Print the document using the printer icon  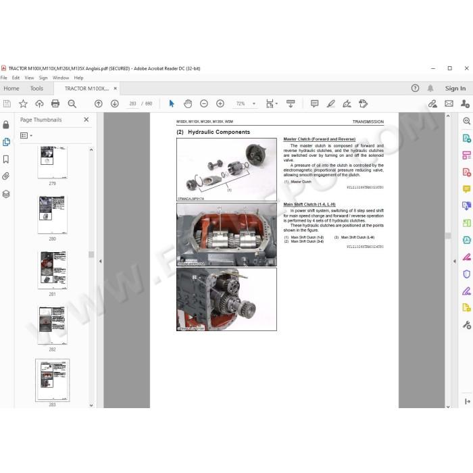[55, 103]
